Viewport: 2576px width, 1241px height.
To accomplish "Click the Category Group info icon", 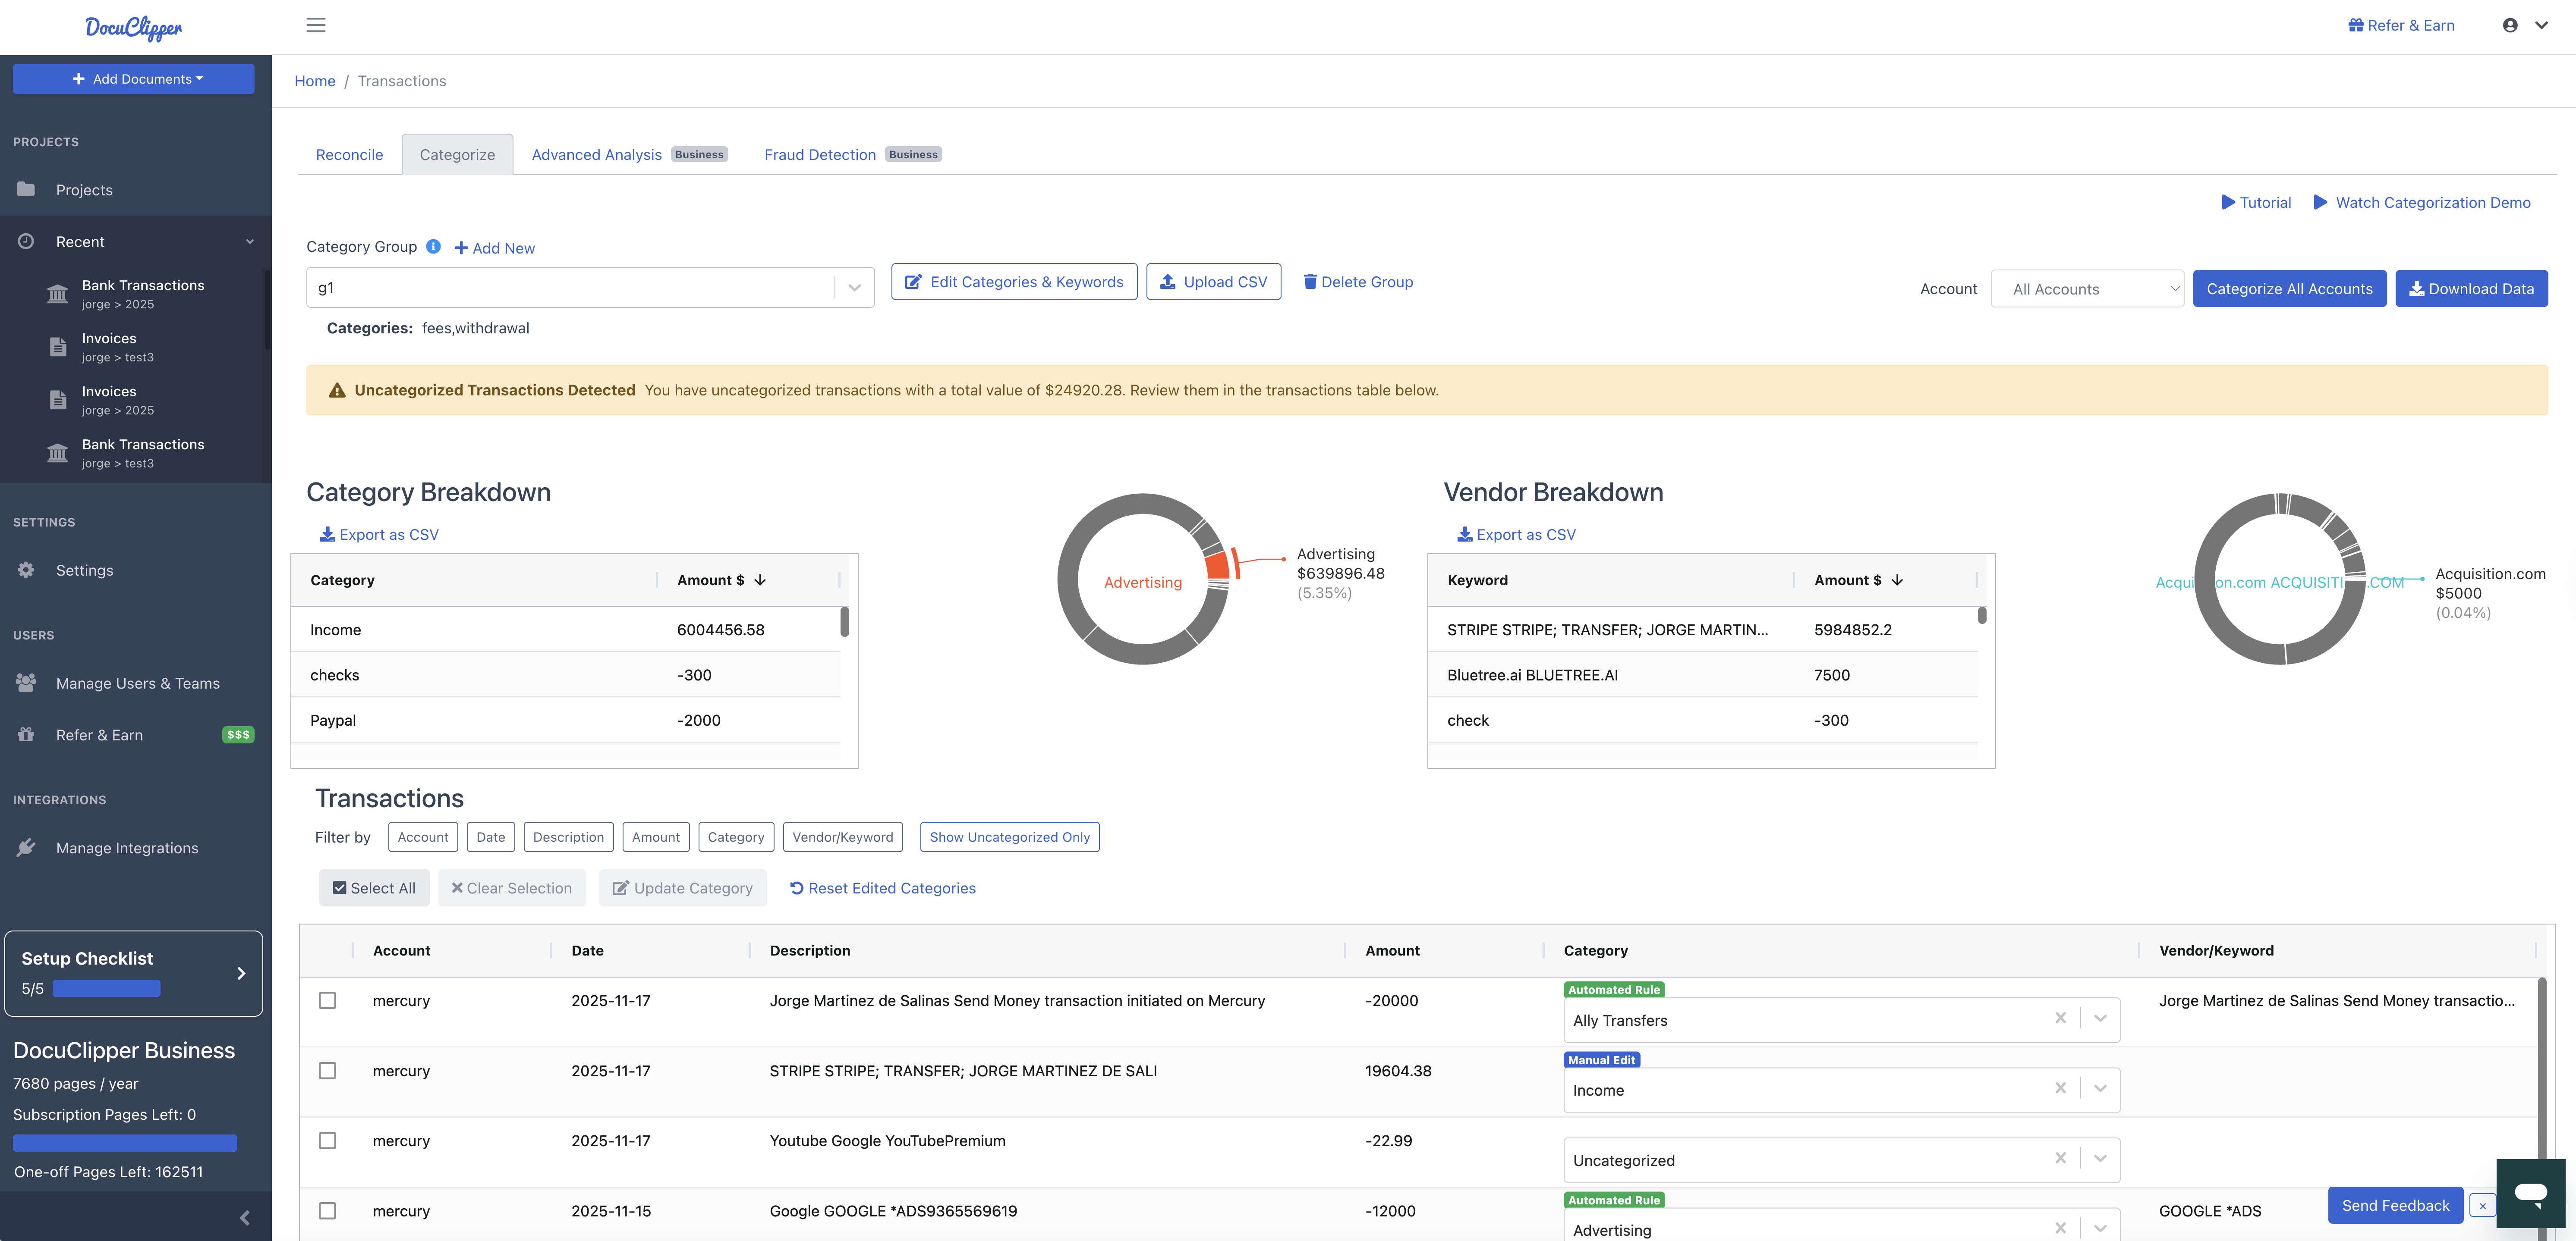I will (433, 246).
